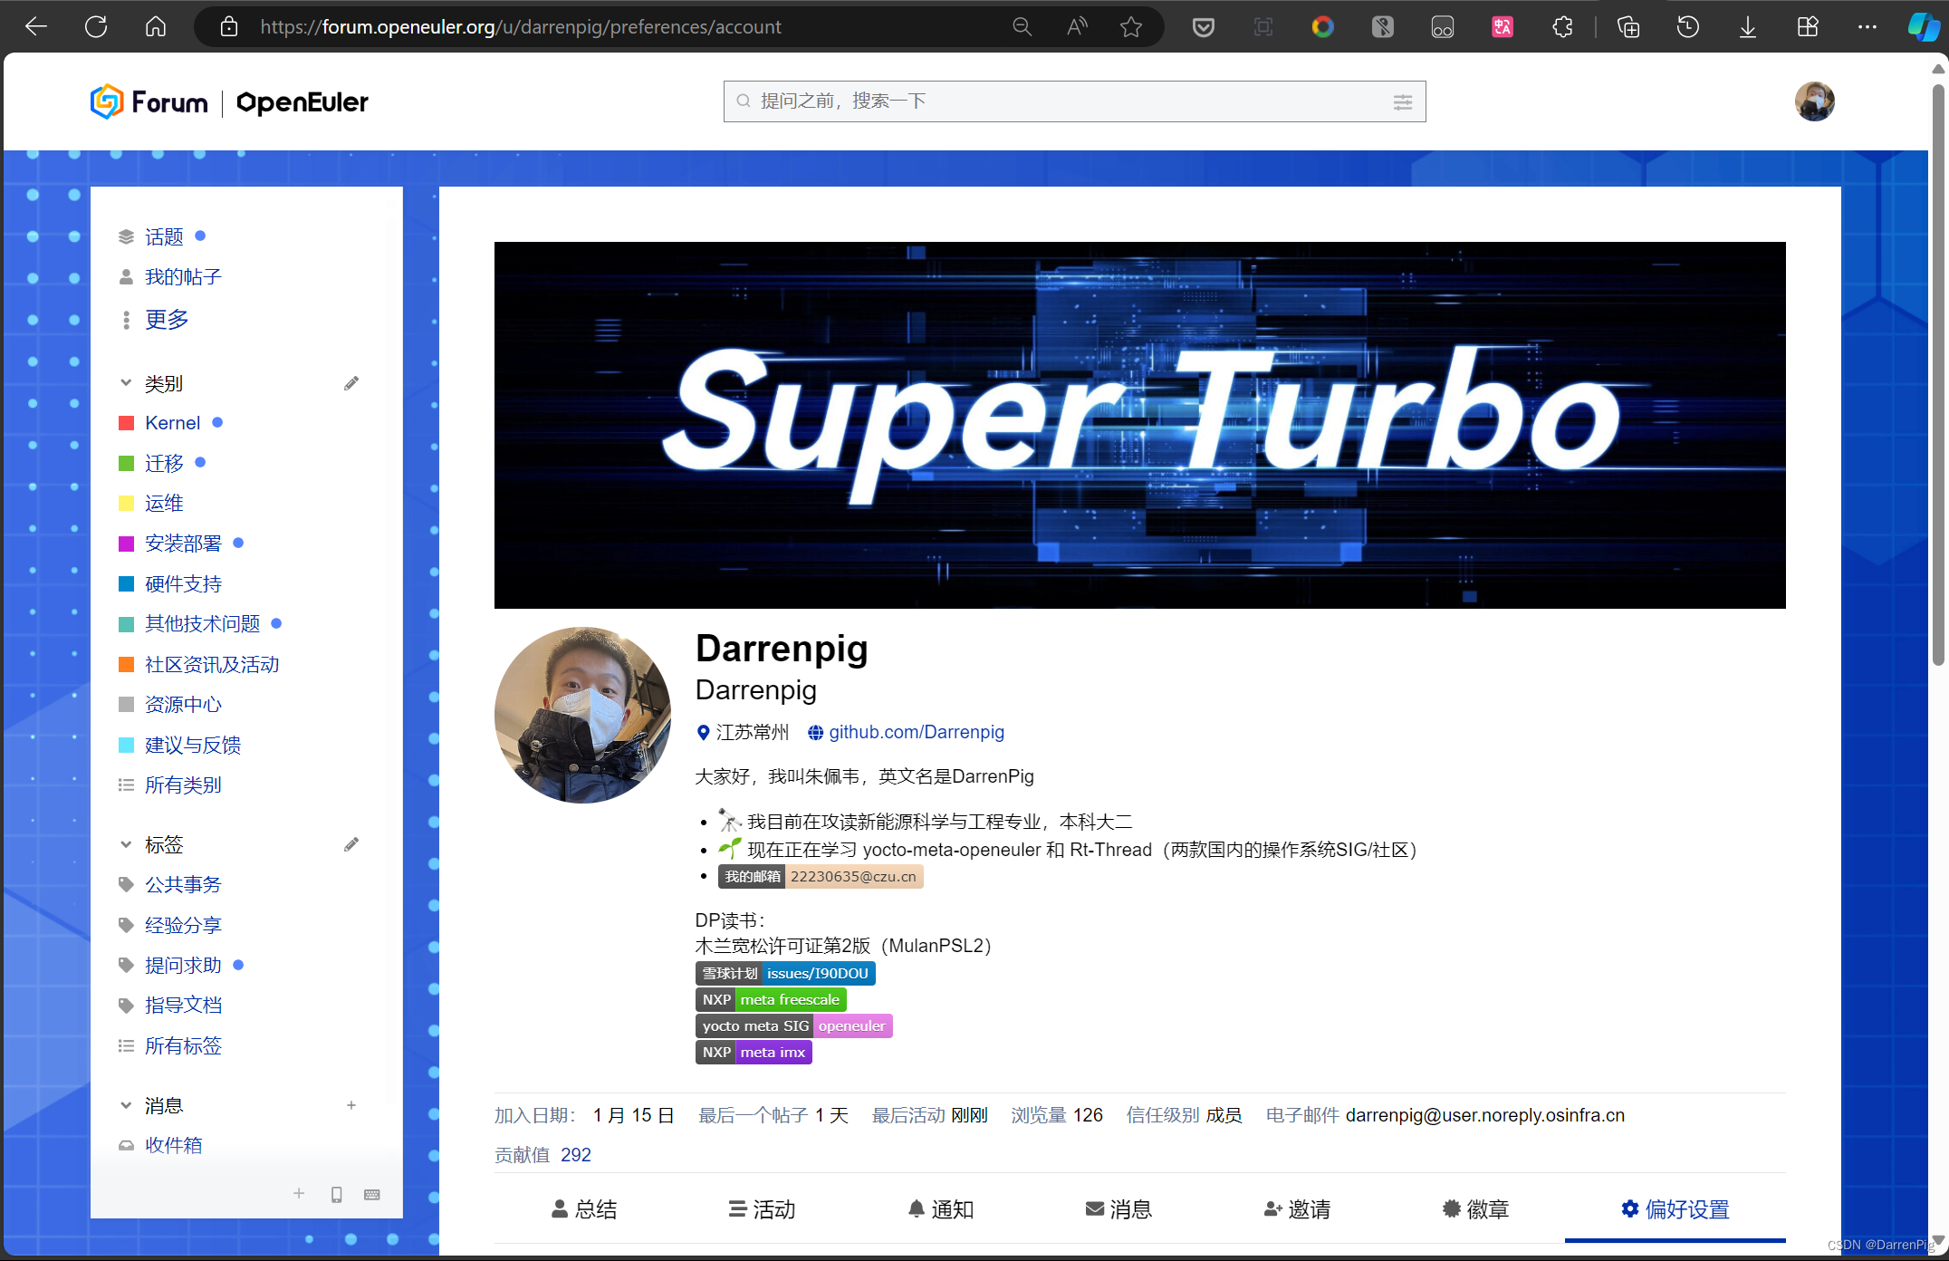Click the NXP meta imx badge
The image size is (1949, 1261).
click(754, 1052)
